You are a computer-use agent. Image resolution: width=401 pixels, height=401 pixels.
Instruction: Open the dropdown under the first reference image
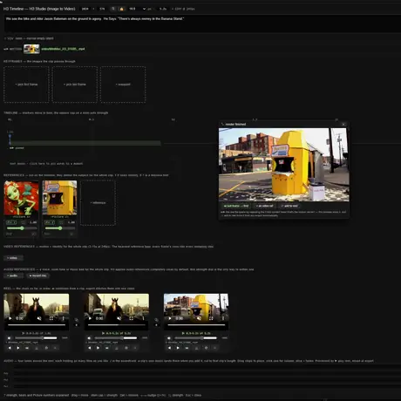(x=21, y=234)
